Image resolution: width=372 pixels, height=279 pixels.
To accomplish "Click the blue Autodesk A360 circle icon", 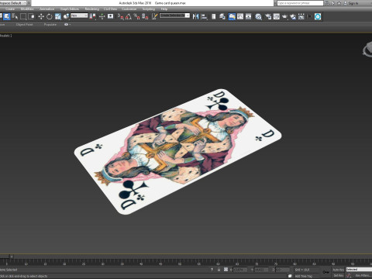I will [318, 16].
